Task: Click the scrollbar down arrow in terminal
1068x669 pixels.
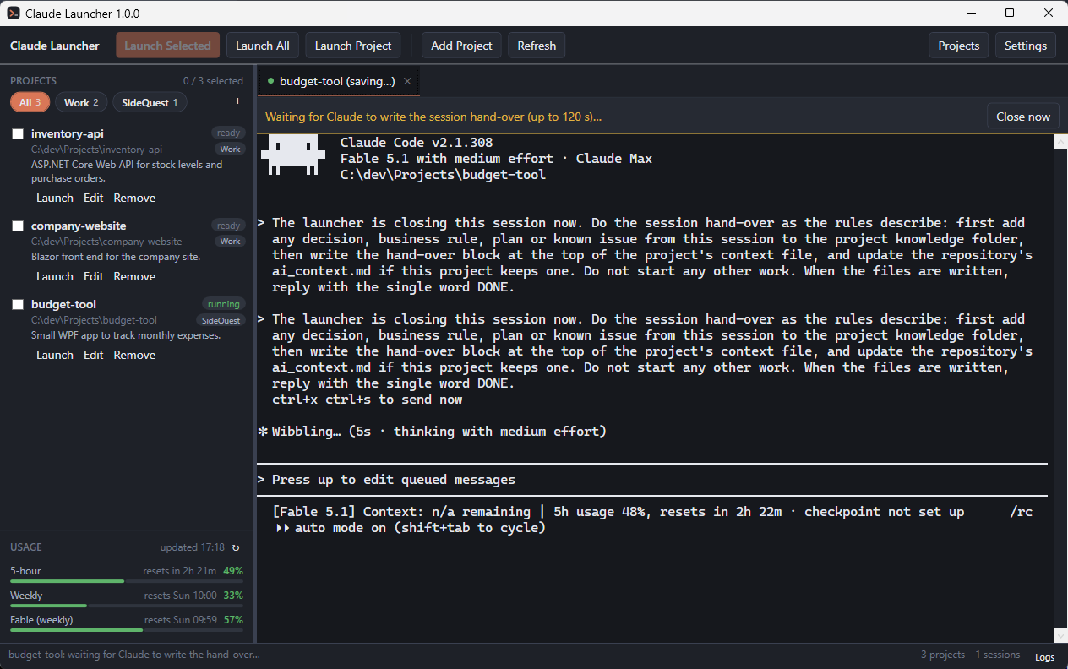Action: click(x=1060, y=635)
